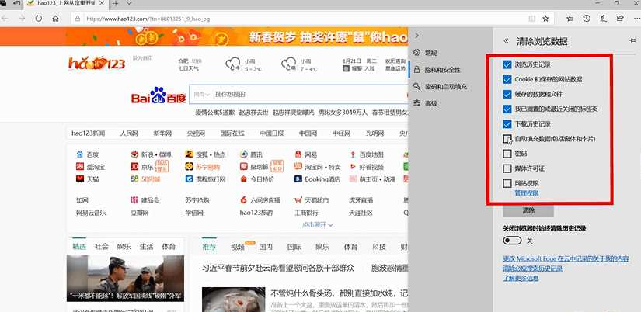This screenshot has height=312, width=641.
Task: Close the hao123 tab
Action: click(103, 3)
